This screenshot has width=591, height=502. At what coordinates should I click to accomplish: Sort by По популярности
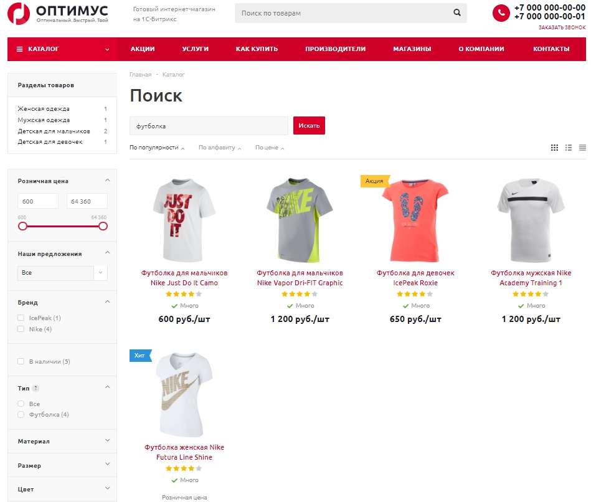coord(157,148)
